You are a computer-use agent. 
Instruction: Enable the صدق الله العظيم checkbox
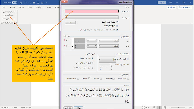pyautogui.click(x=78, y=78)
